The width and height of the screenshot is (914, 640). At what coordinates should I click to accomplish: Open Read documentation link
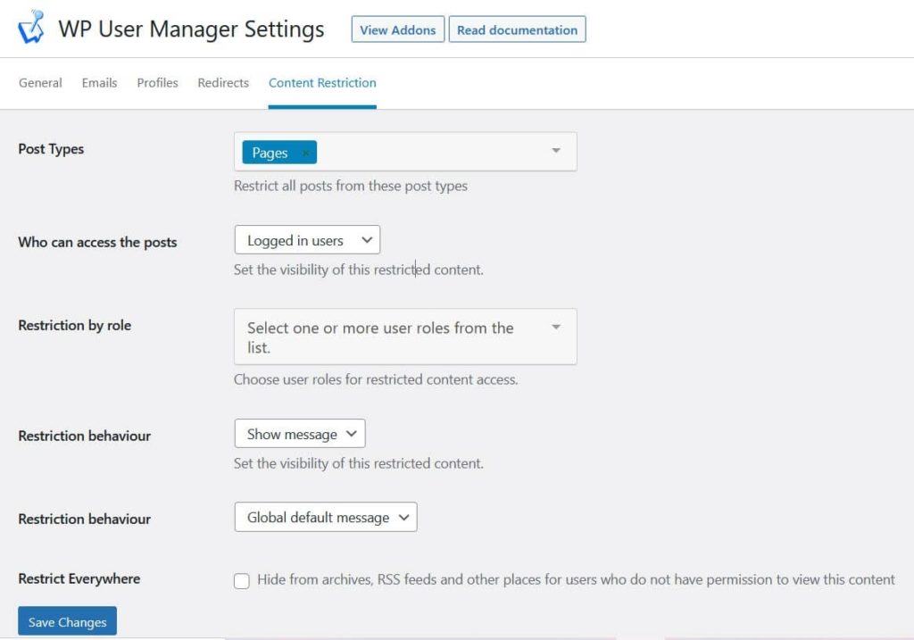coord(517,29)
